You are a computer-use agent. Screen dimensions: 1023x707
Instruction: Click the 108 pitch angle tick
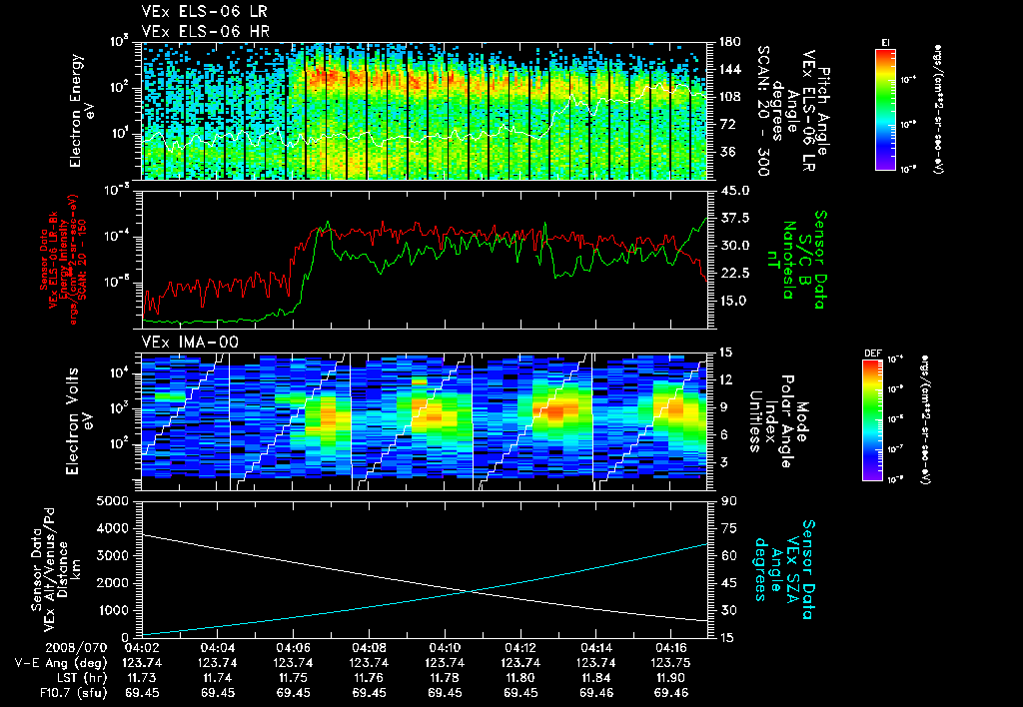tap(730, 97)
